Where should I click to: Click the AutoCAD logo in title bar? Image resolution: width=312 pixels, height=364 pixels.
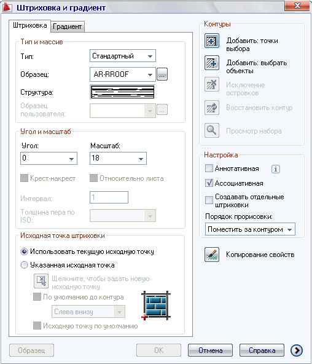click(7, 7)
